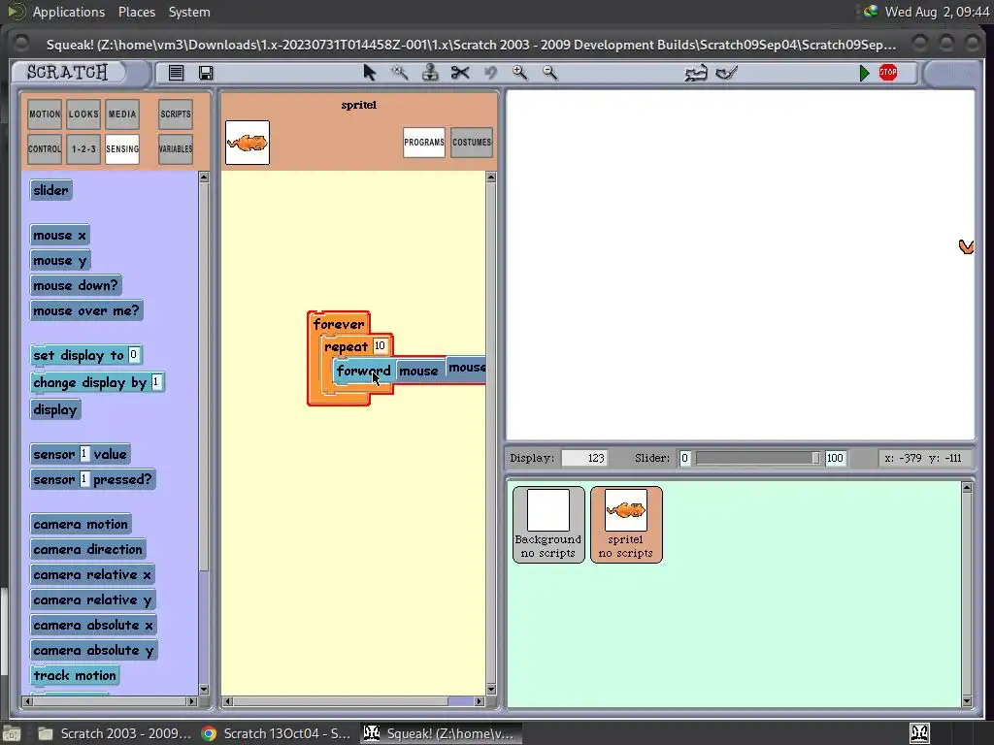Click the repeat block in script
The width and height of the screenshot is (994, 745).
point(346,346)
